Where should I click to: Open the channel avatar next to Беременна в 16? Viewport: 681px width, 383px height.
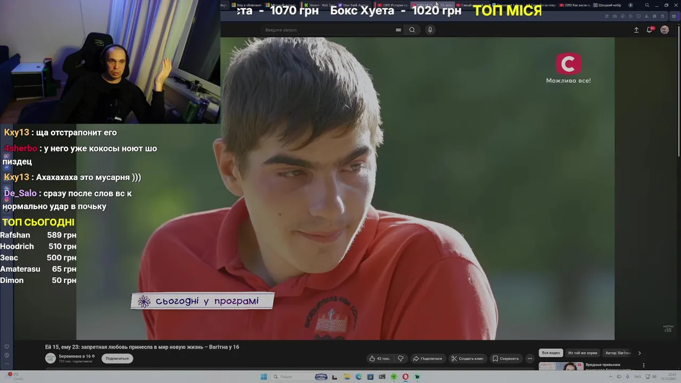51,359
